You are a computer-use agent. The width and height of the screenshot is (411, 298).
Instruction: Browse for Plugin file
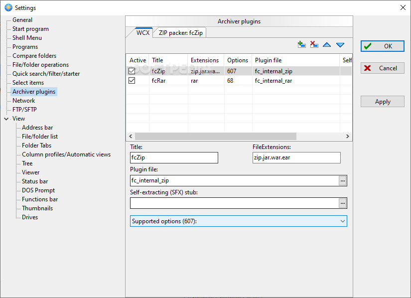[343, 181]
